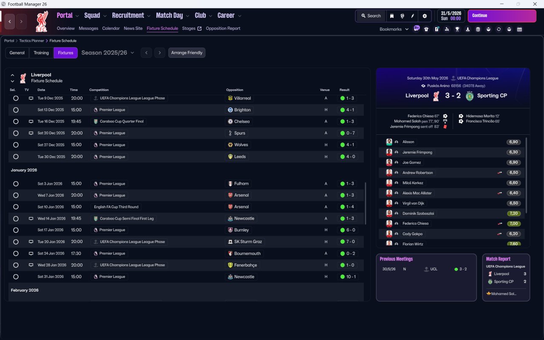Image resolution: width=544 pixels, height=340 pixels.
Task: Open the Portal menu dropdown
Action: (68, 15)
